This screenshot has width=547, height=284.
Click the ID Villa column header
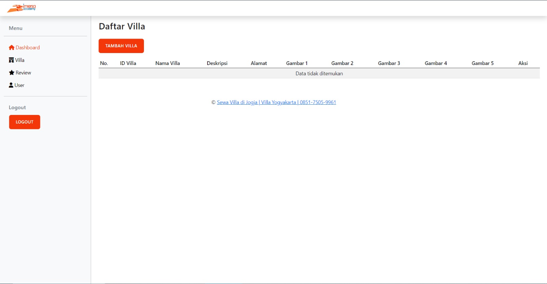pyautogui.click(x=128, y=63)
